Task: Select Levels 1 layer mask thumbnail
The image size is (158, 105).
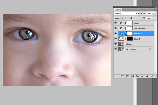Action: tap(130, 23)
